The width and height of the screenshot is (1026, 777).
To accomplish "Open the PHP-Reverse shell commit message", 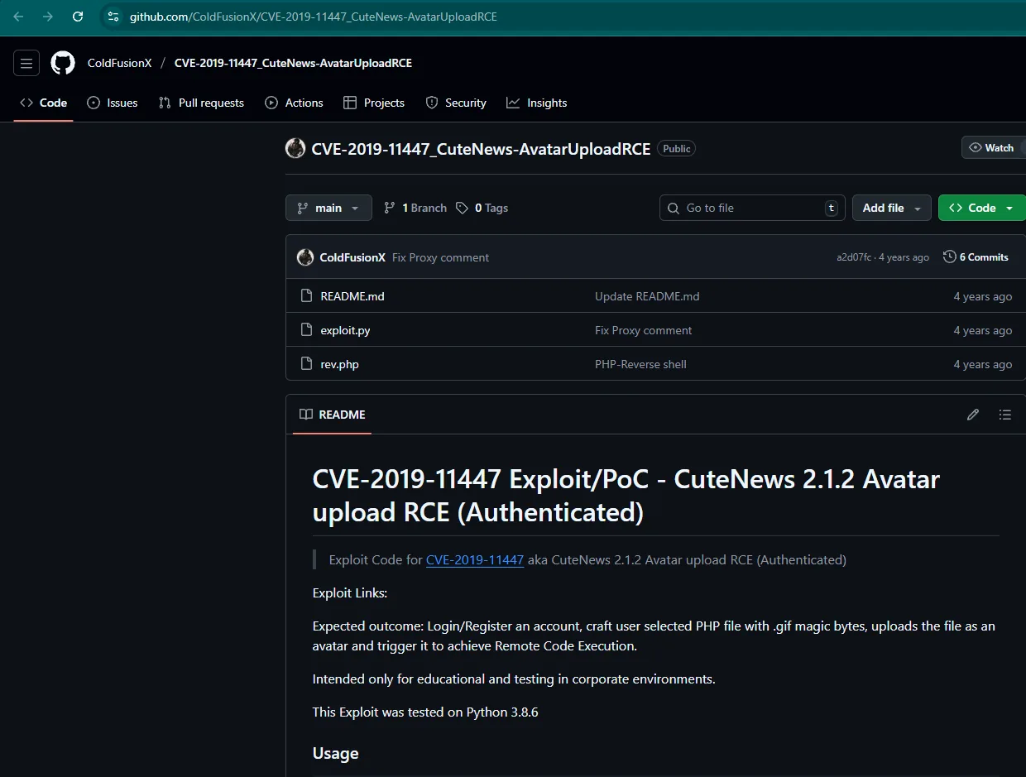I will tap(640, 364).
